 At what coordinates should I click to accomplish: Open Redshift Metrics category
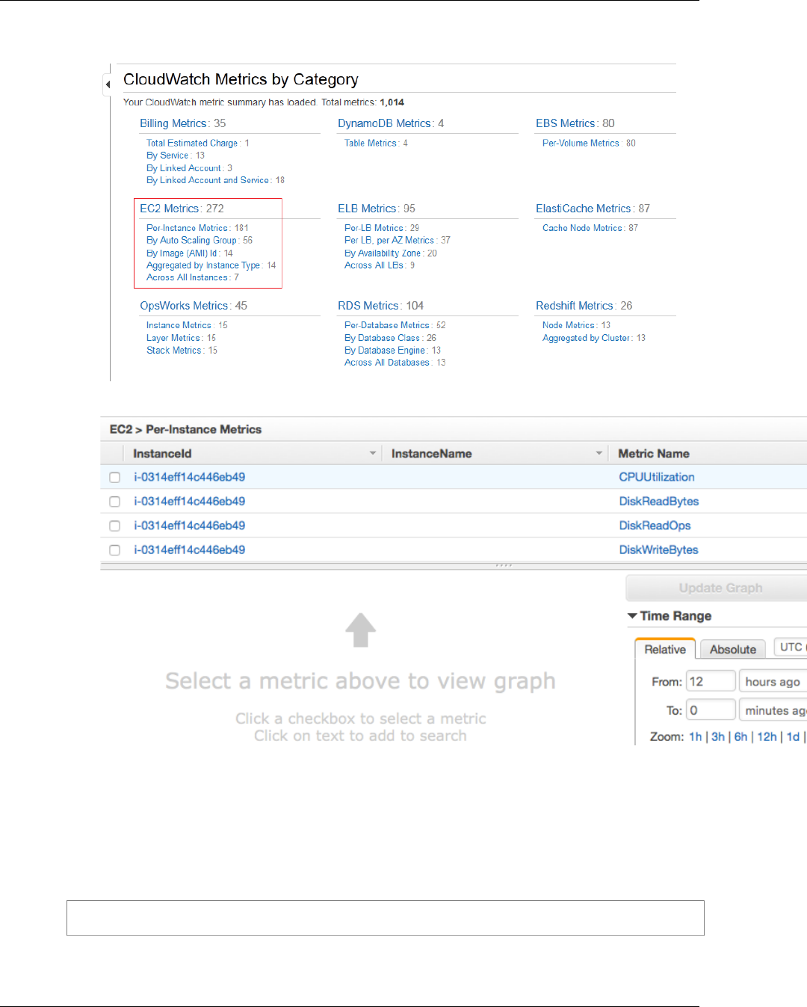(575, 306)
